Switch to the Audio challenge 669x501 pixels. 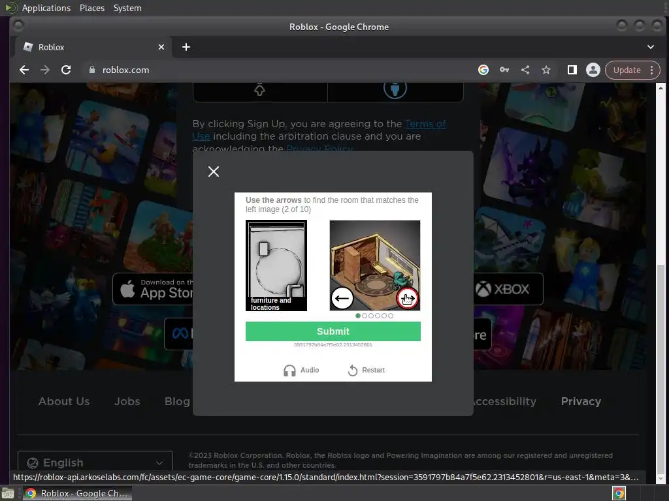(x=301, y=371)
